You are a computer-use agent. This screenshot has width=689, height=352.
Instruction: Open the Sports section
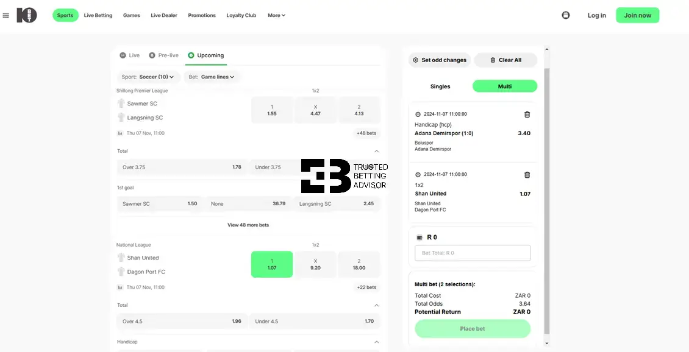pyautogui.click(x=65, y=15)
